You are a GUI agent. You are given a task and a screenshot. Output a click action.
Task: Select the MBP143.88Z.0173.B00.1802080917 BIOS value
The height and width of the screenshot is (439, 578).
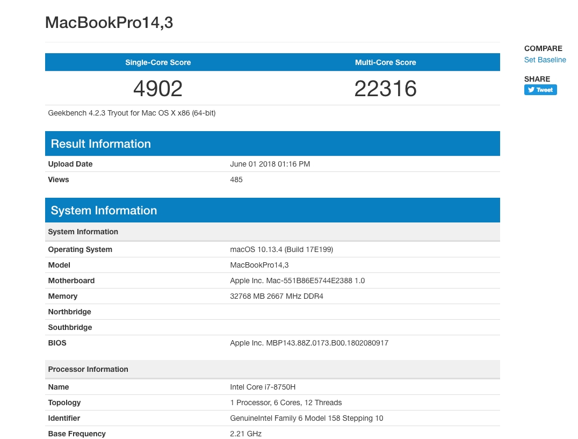(x=309, y=343)
